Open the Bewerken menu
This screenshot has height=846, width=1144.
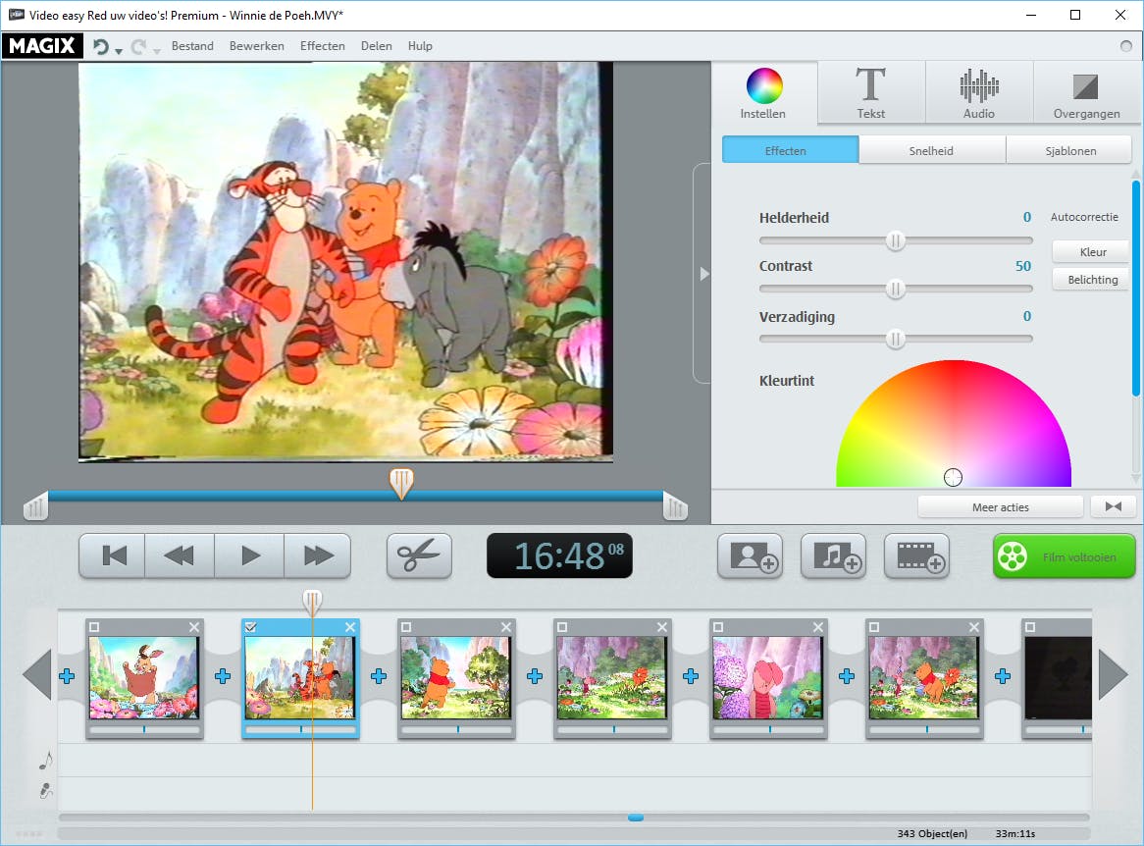click(x=257, y=46)
